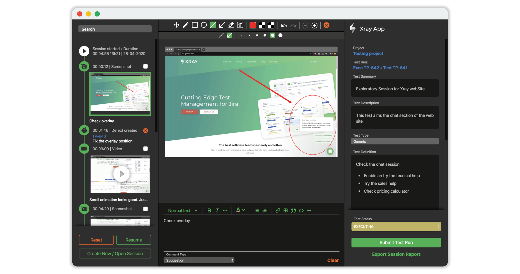Pick the second checkered transparent swatch
Image resolution: width=520 pixels, height=274 pixels.
tap(271, 25)
